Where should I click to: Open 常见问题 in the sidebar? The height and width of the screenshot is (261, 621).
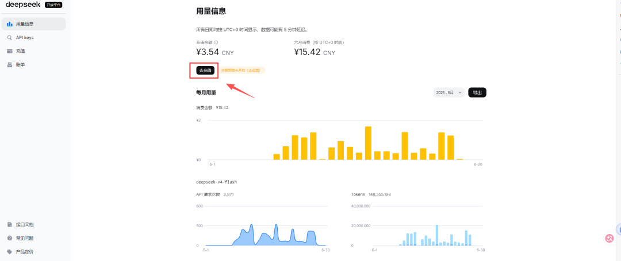tap(34, 238)
